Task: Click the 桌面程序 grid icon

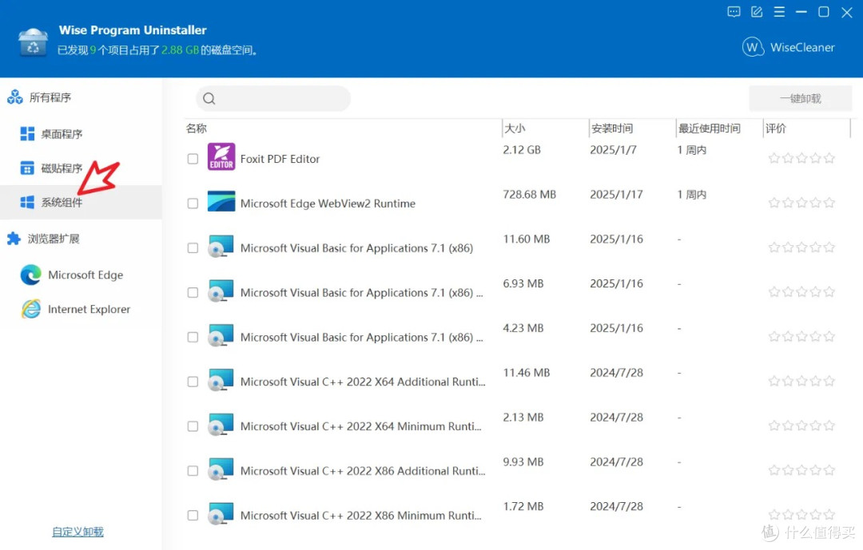Action: point(27,133)
